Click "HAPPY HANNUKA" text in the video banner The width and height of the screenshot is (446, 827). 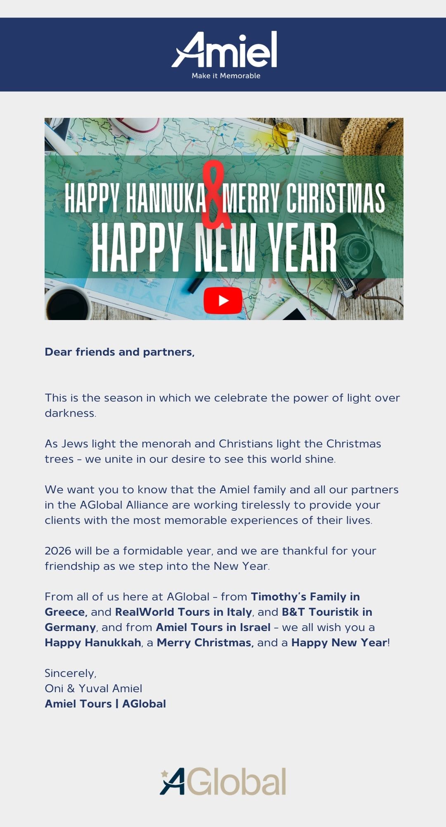click(x=135, y=198)
